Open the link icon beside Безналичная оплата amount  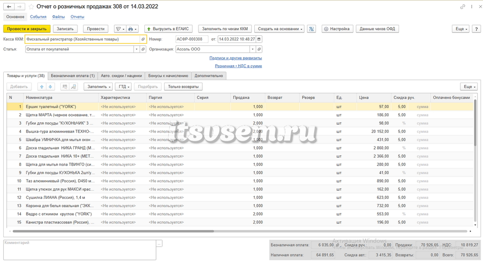click(x=338, y=245)
